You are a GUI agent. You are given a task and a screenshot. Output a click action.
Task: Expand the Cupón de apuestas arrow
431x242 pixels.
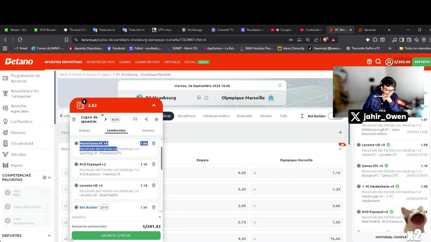[105, 119]
